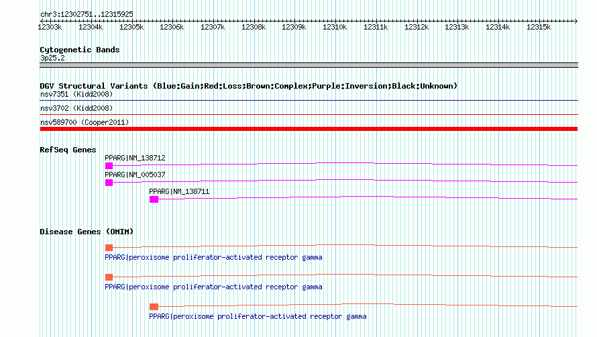Click the 12314k ruler tick label
This screenshot has width=597, height=337.
[x=498, y=27]
